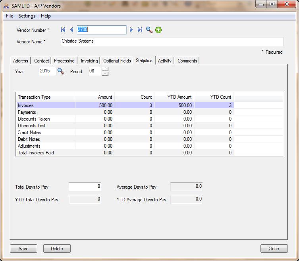Open the Help menu
This screenshot has width=299, height=261.
(x=46, y=16)
